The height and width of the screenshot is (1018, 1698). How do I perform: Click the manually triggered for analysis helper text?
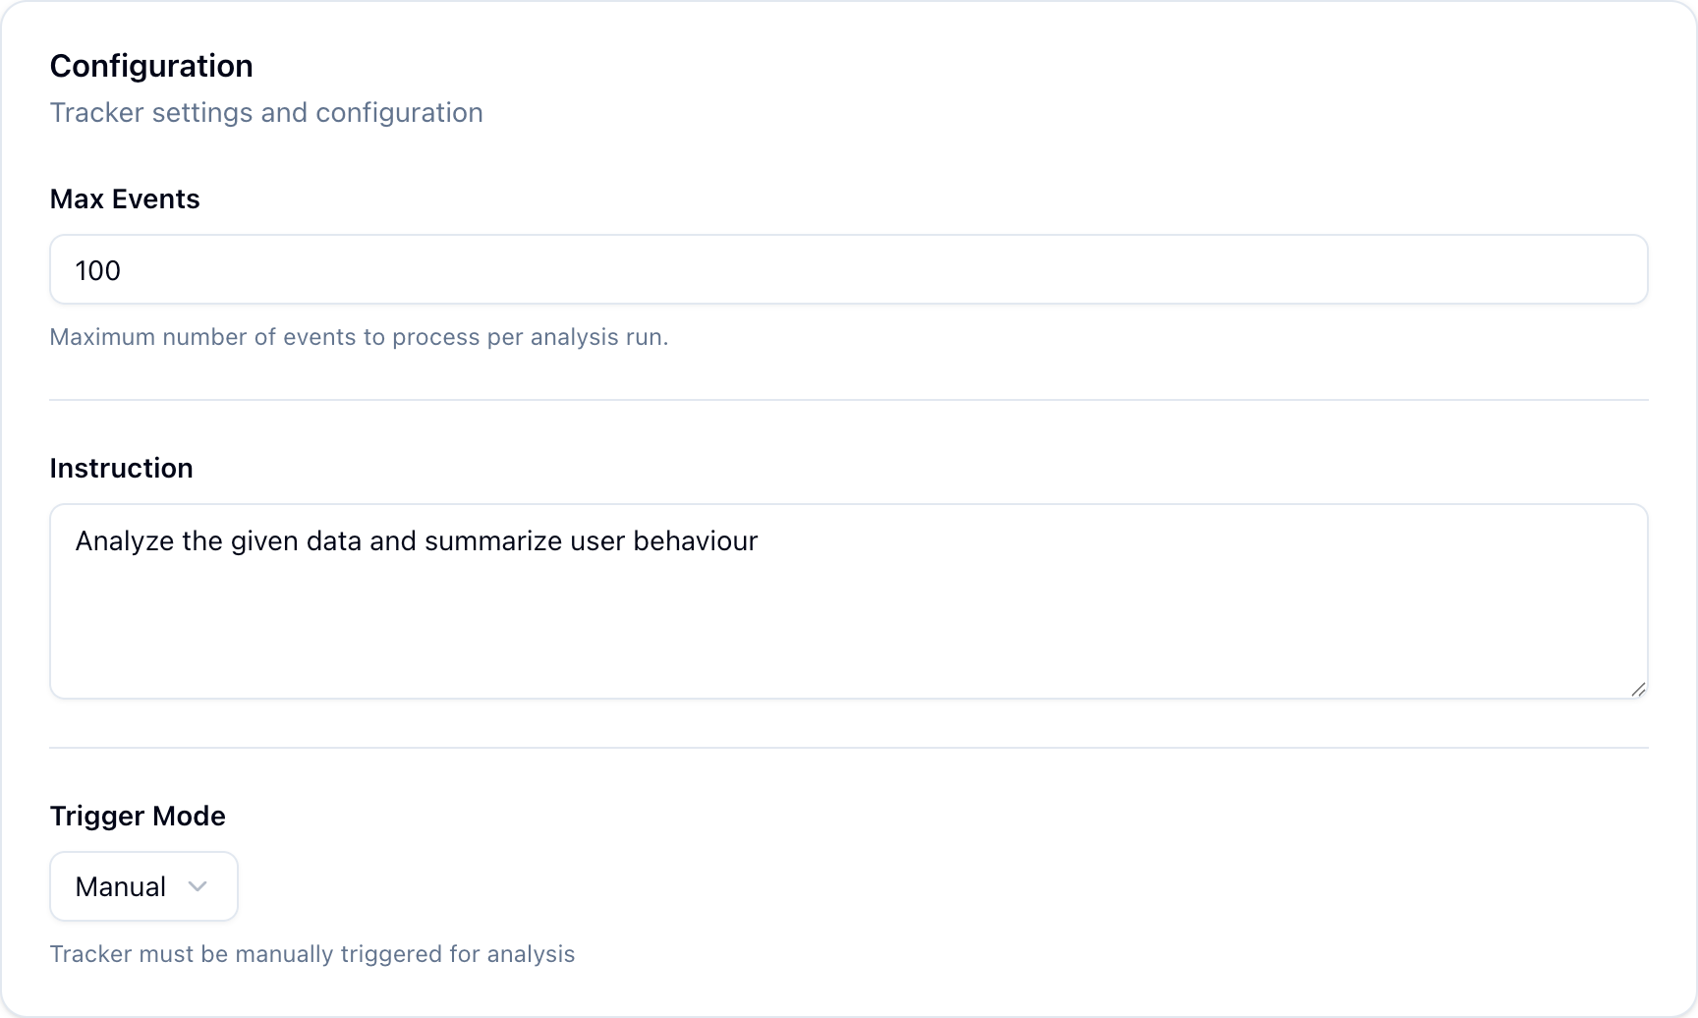point(312,953)
